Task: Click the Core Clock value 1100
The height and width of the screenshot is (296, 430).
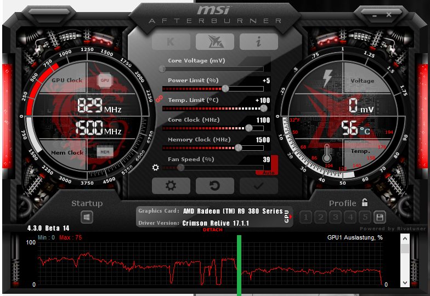Action: (x=263, y=120)
